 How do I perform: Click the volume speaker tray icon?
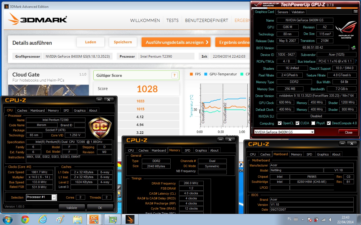click(x=330, y=219)
